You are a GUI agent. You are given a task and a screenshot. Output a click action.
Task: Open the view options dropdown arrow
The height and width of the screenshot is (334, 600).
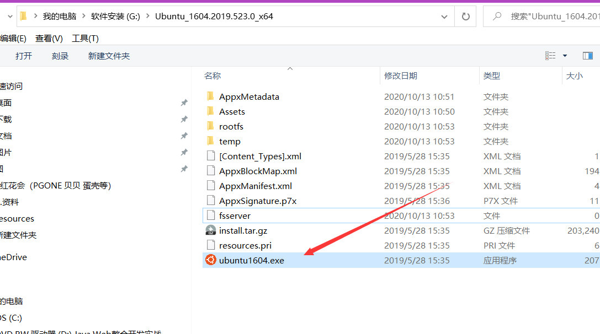click(565, 56)
